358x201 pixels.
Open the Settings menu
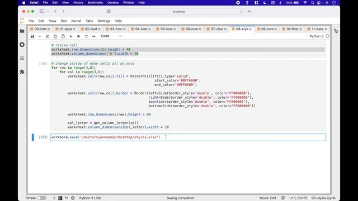tap(103, 21)
